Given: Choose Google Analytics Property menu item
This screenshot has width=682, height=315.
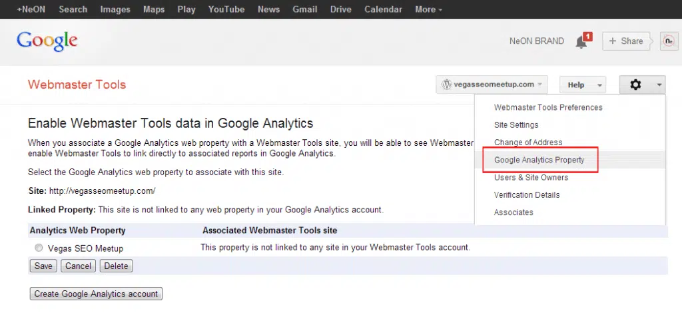Looking at the screenshot, I should pyautogui.click(x=539, y=160).
